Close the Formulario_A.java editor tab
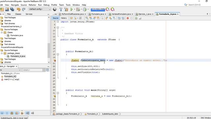Image resolution: width=211 pixels, height=119 pixels. click(178, 14)
